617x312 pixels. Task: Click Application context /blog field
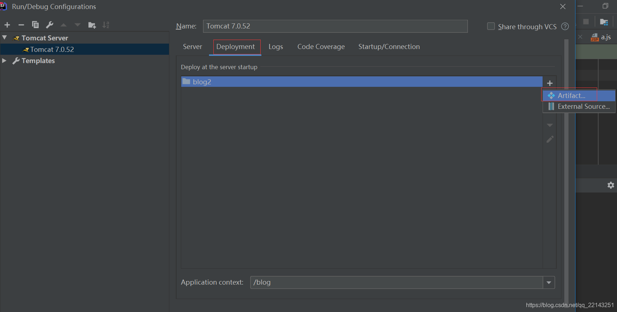396,282
